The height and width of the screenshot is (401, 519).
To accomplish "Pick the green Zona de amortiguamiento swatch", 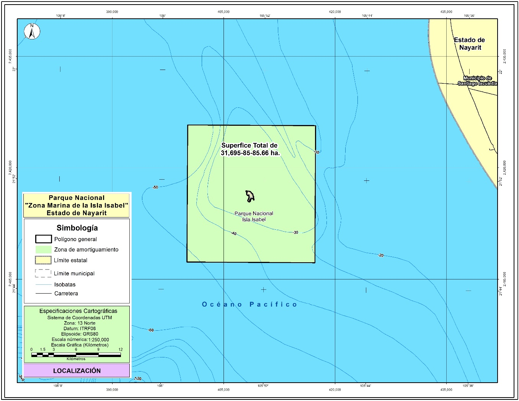I will (x=43, y=249).
